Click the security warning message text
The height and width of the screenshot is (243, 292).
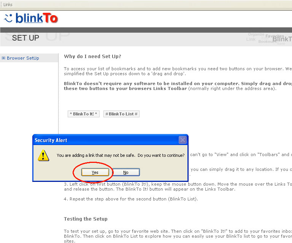pyautogui.click(x=121, y=155)
